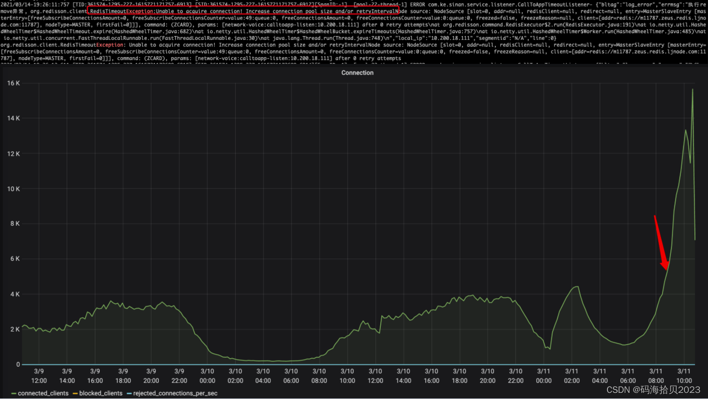Click the yellow blocked_clients color swatch
This screenshot has width=708, height=399.
tap(75, 393)
